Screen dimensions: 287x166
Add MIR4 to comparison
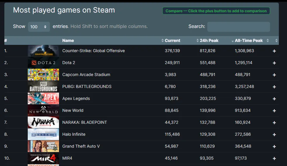(x=274, y=158)
